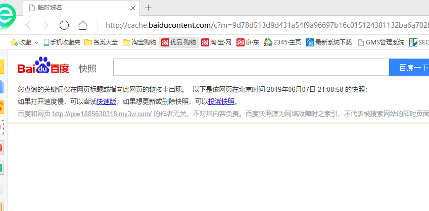Screen dimensions: 429x211
Task: Open the 快速版 link
Action: (x=107, y=102)
